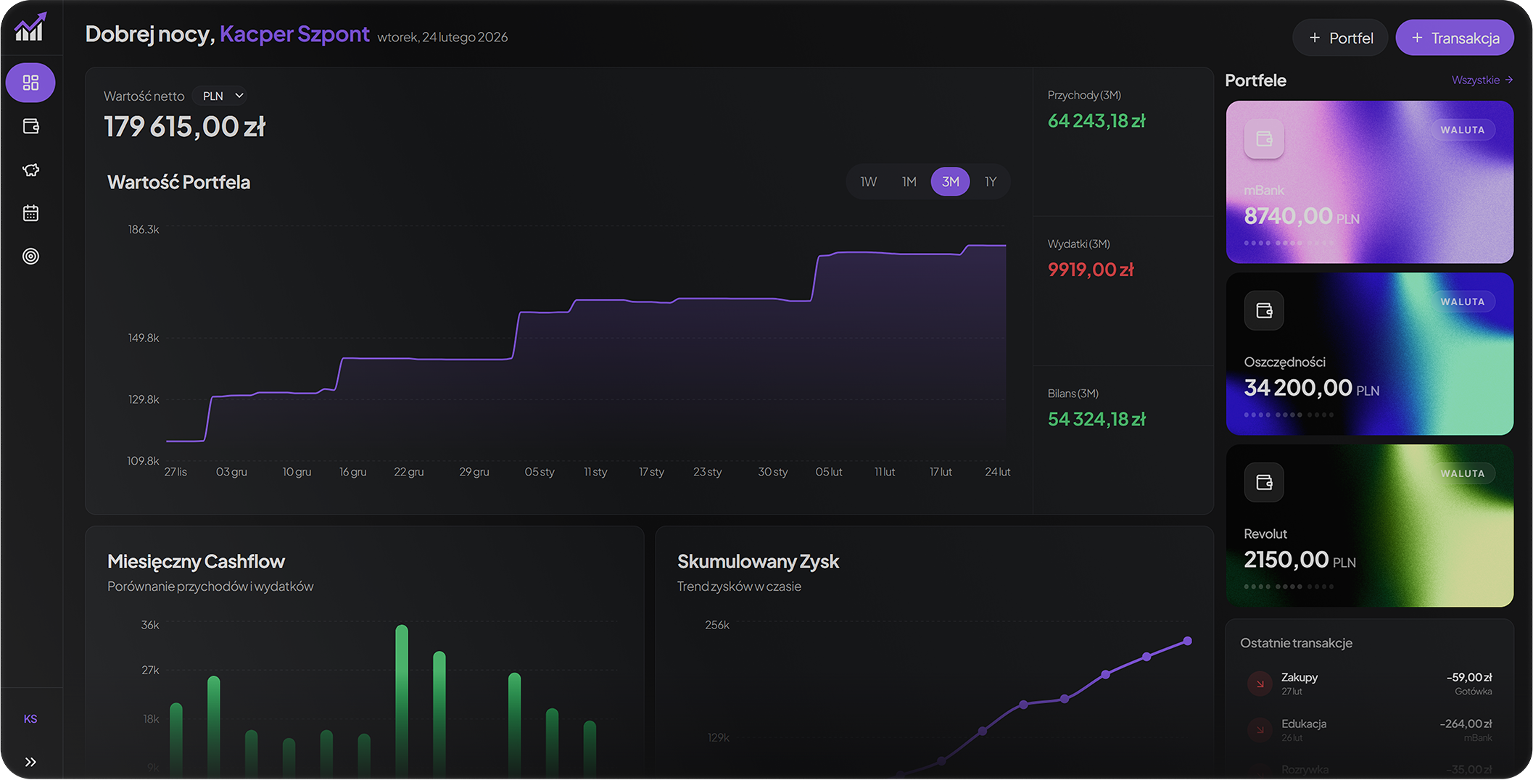
Task: Open the Oszczędności wallet card
Action: (1369, 354)
